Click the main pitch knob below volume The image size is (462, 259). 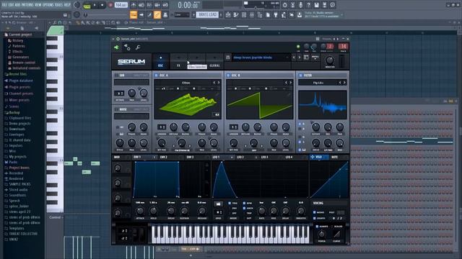click(x=77, y=14)
